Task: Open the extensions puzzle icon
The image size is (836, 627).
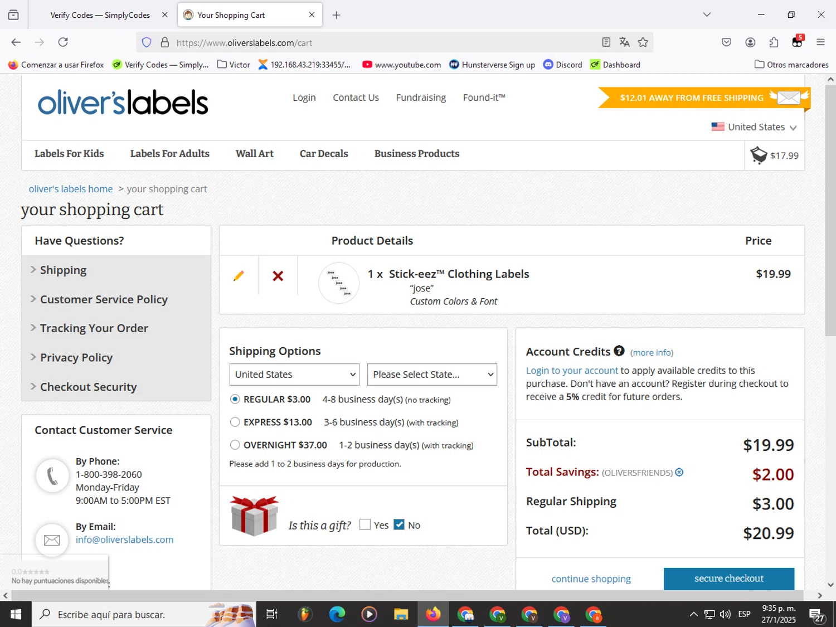Action: (x=774, y=42)
